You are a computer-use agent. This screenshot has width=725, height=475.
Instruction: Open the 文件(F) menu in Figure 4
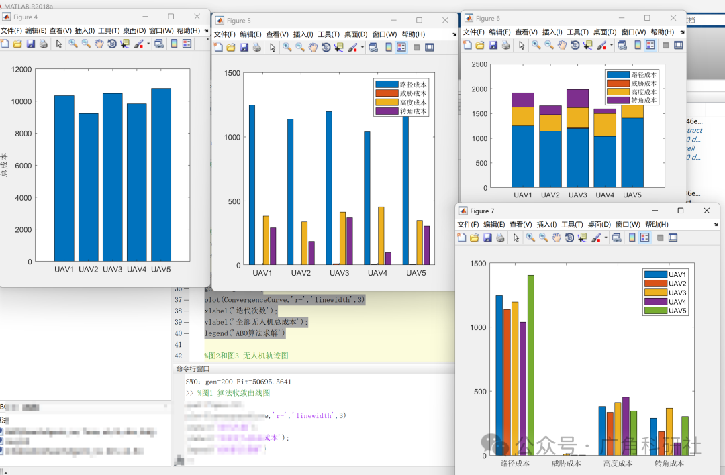pyautogui.click(x=11, y=30)
